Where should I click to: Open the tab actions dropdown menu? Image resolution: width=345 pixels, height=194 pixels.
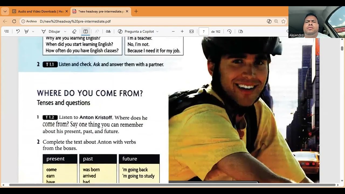5,11
